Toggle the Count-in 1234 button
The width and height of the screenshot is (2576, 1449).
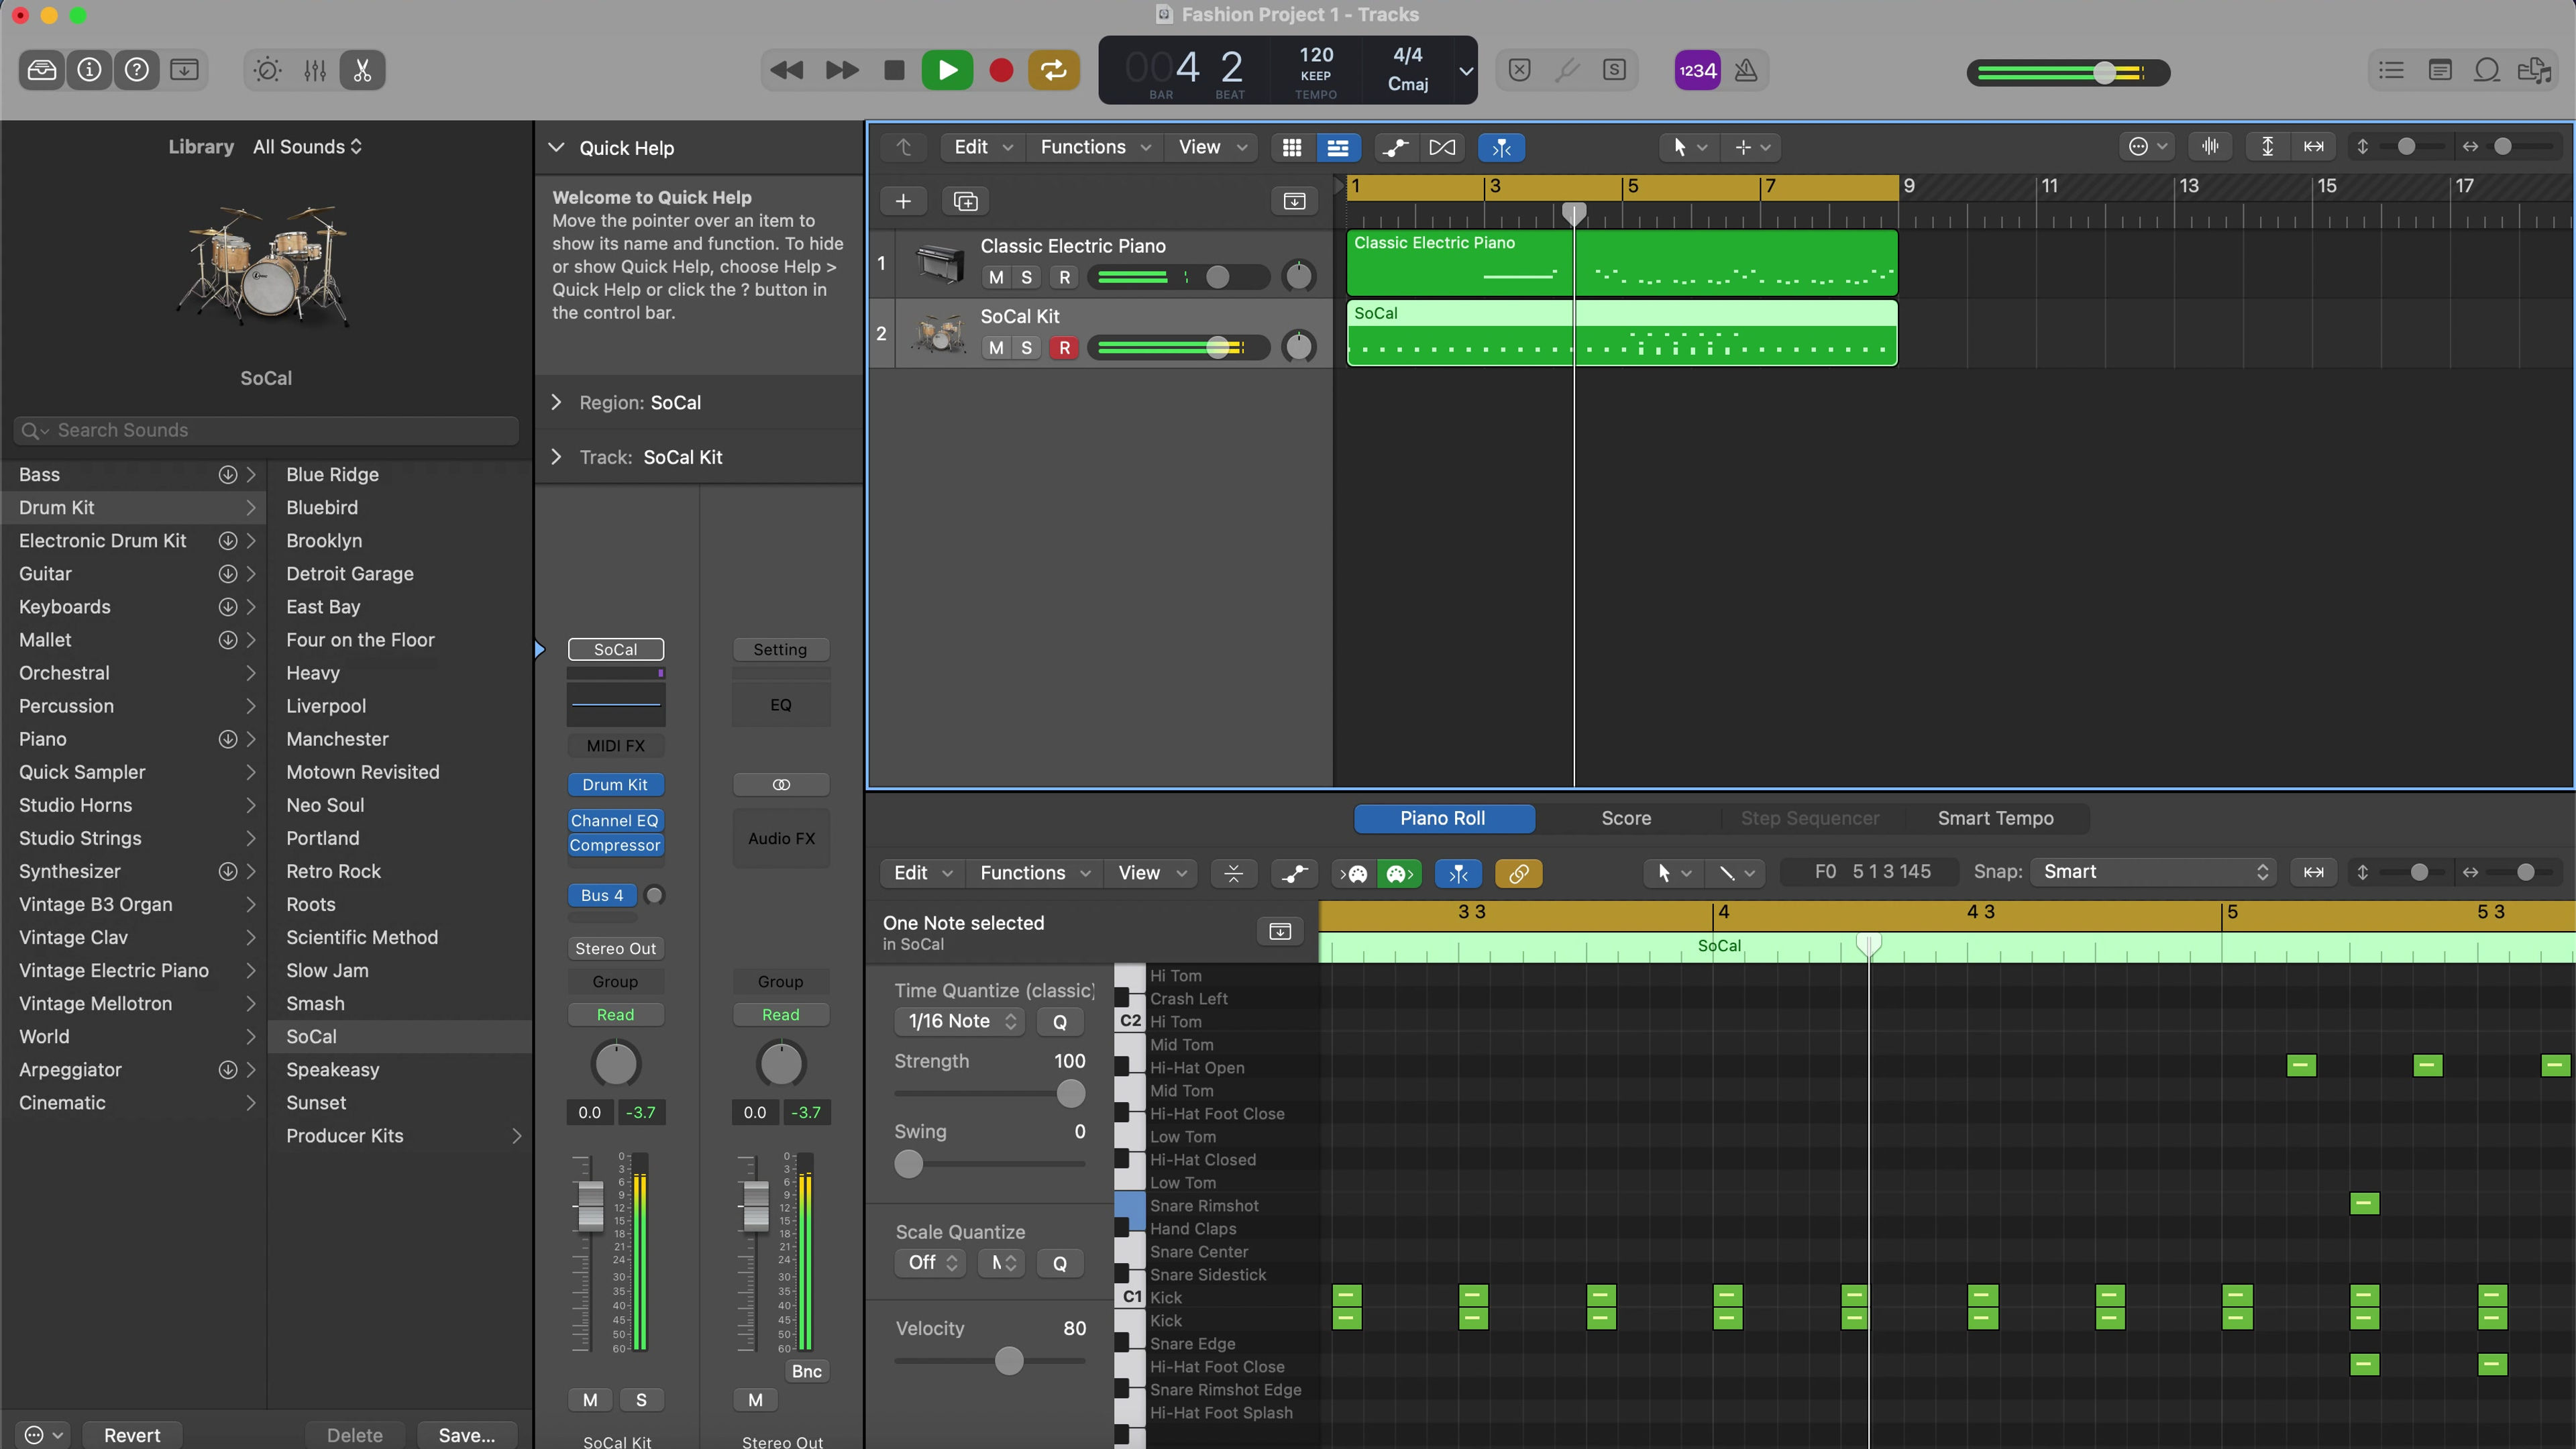[1697, 70]
